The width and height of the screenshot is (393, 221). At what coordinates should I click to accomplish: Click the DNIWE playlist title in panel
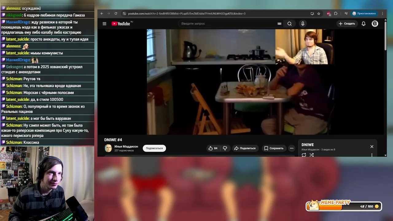click(x=308, y=145)
